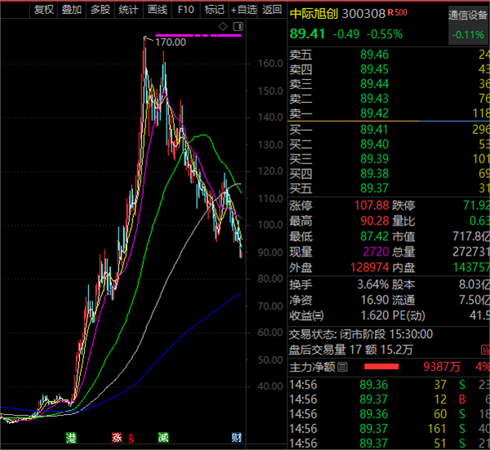Open the 通信设备 sector box
Viewport: 490px width, 450px height.
tap(469, 16)
